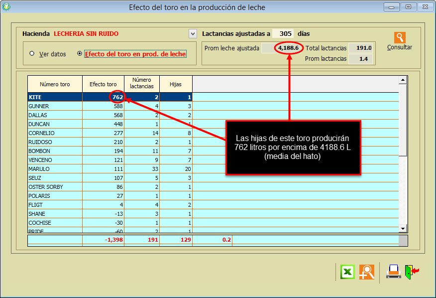Export the table to Excel
The width and height of the screenshot is (436, 298).
click(347, 272)
